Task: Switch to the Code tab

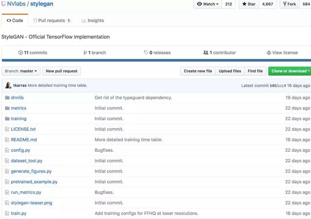Action: (x=15, y=20)
